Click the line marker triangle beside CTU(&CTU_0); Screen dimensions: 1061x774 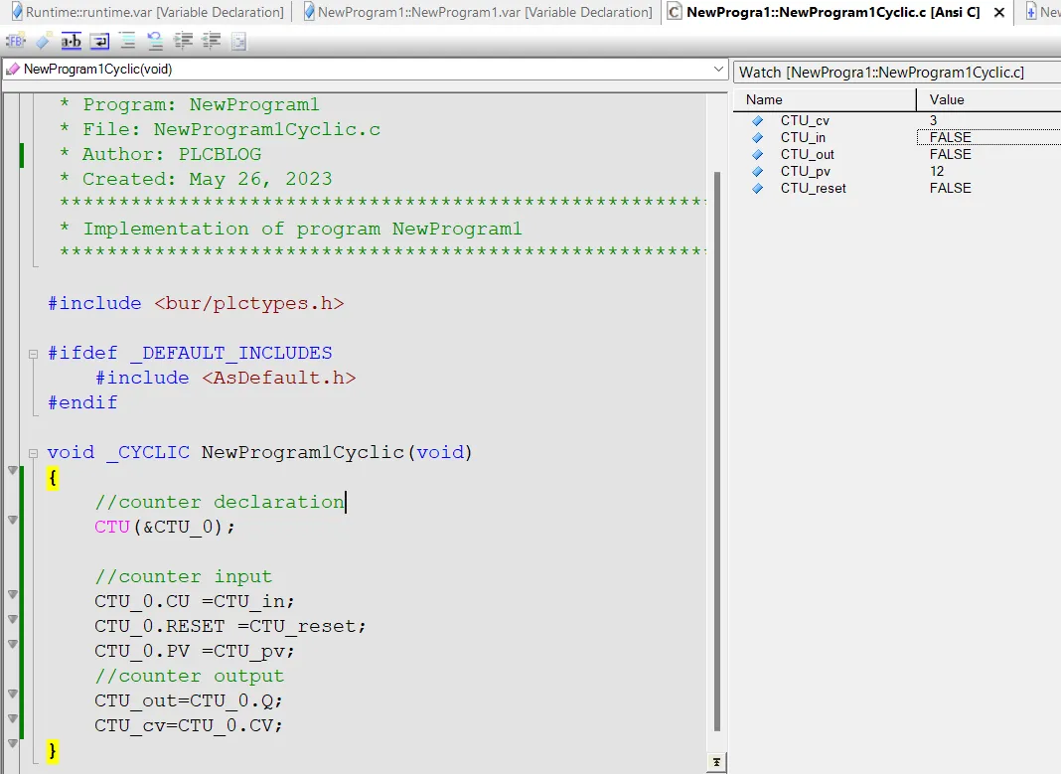pos(12,520)
